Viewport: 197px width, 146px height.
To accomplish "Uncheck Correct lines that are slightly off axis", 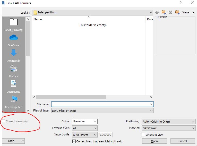I will coord(74,141).
